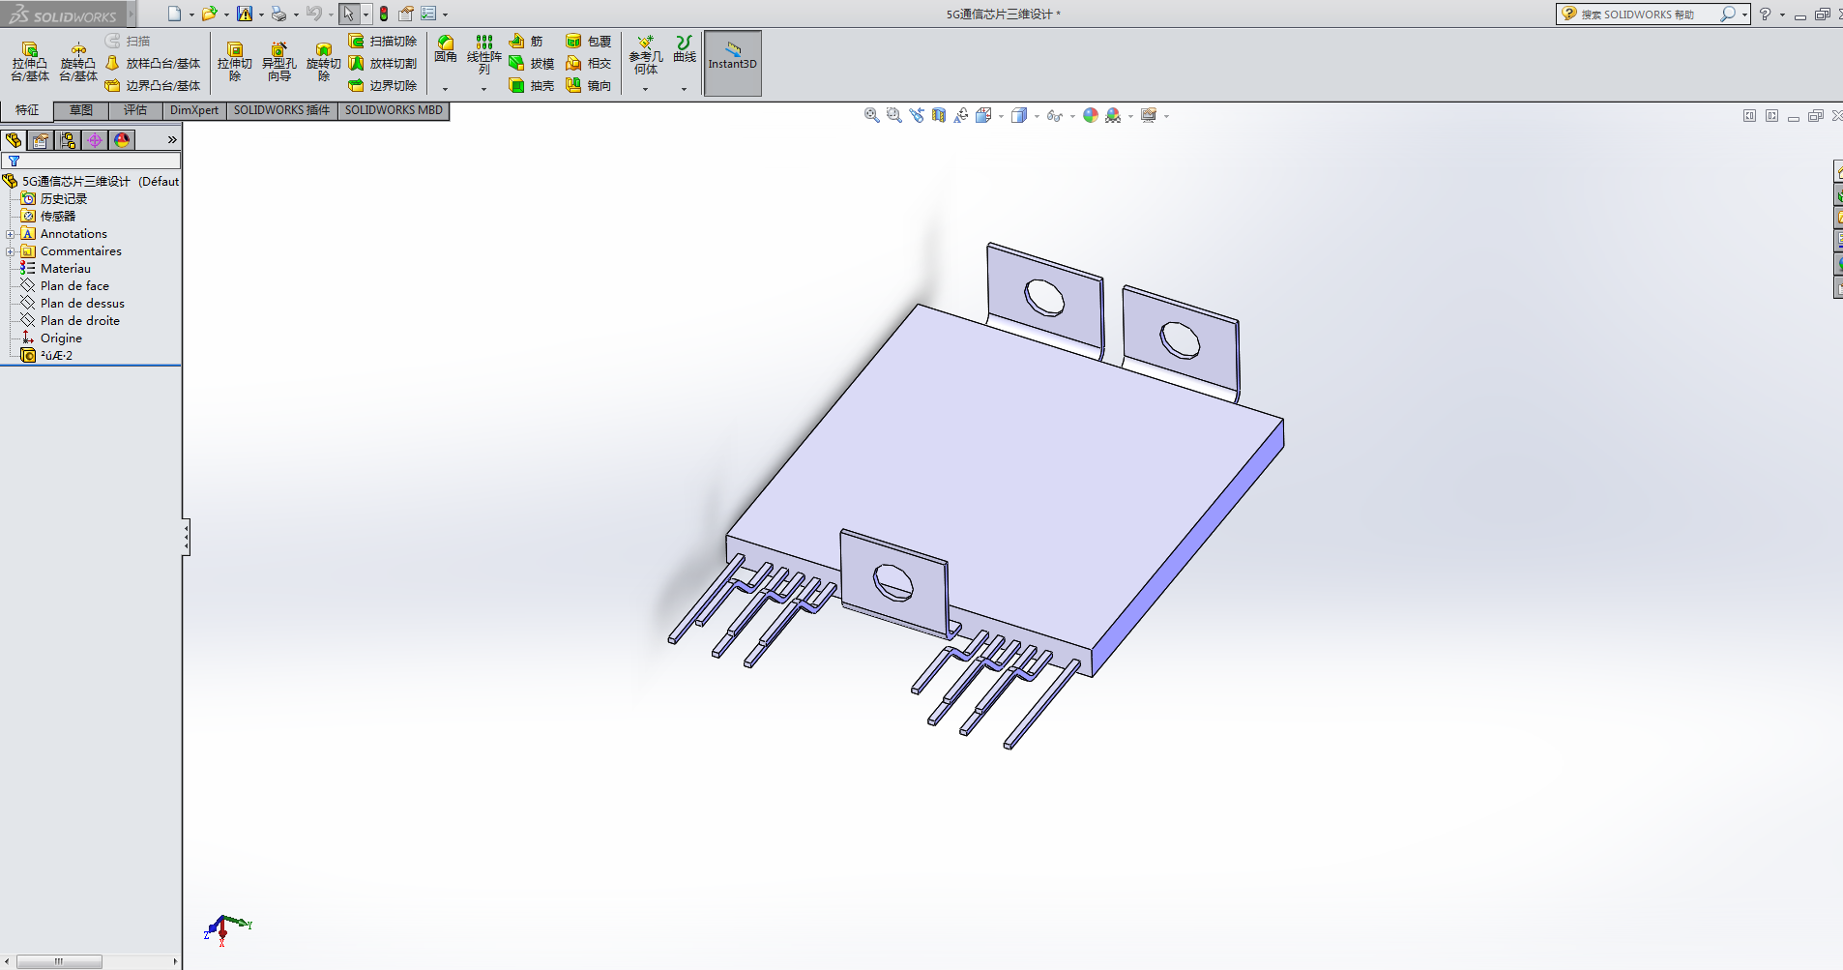Open the 曲线 curves tool
Viewport: 1843px width, 970px height.
[x=685, y=49]
